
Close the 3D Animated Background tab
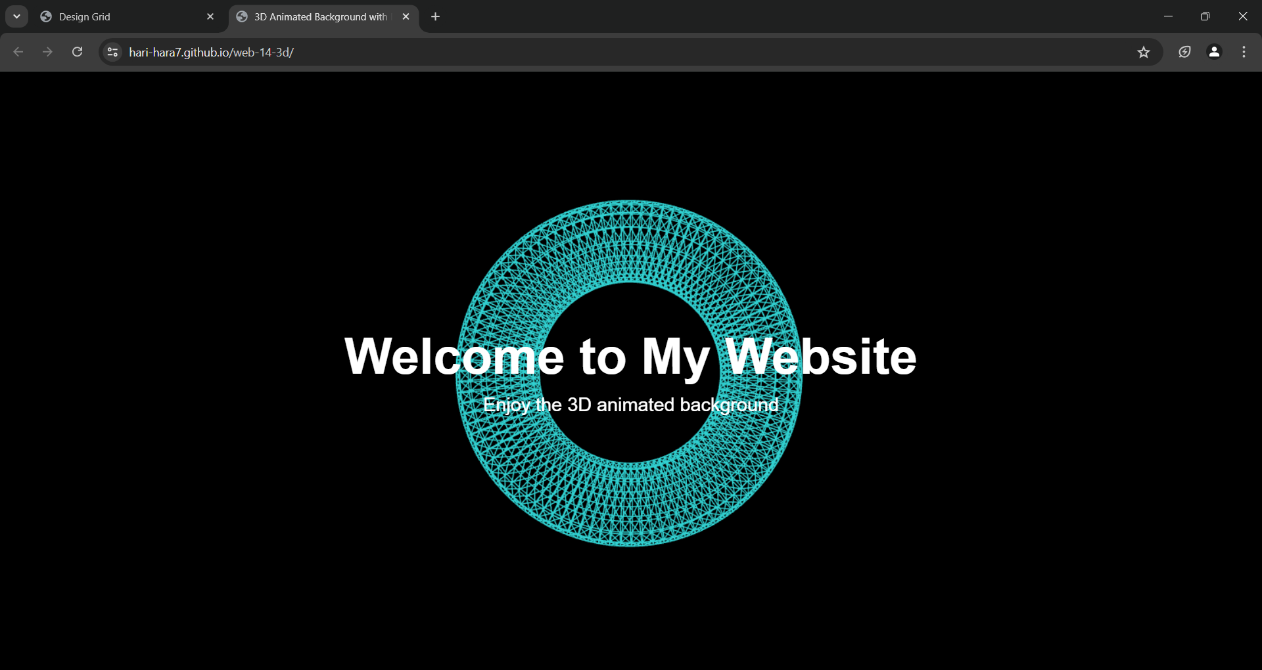(406, 17)
